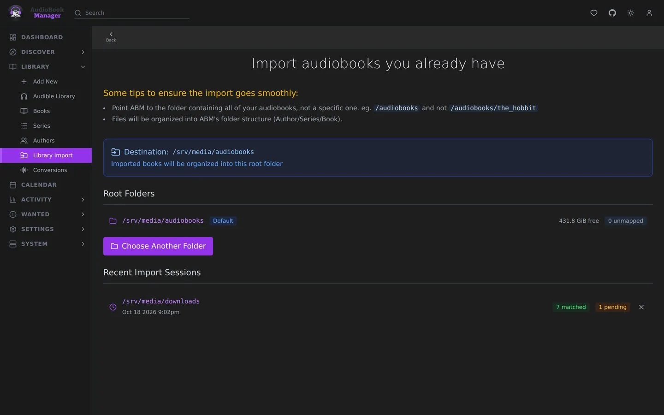Click the System server icon
Screen dimensions: 664x415
pos(13,244)
